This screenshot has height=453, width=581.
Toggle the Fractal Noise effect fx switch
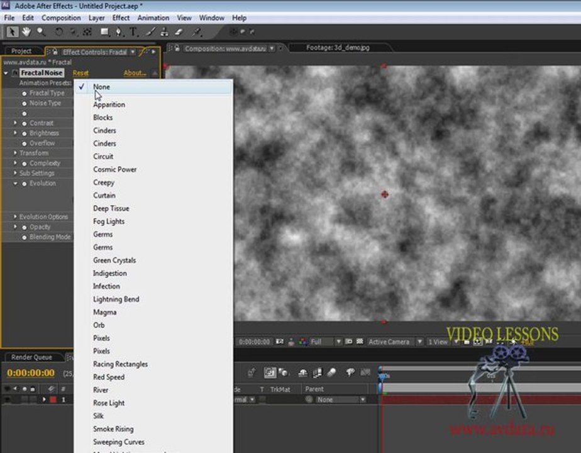(15, 73)
